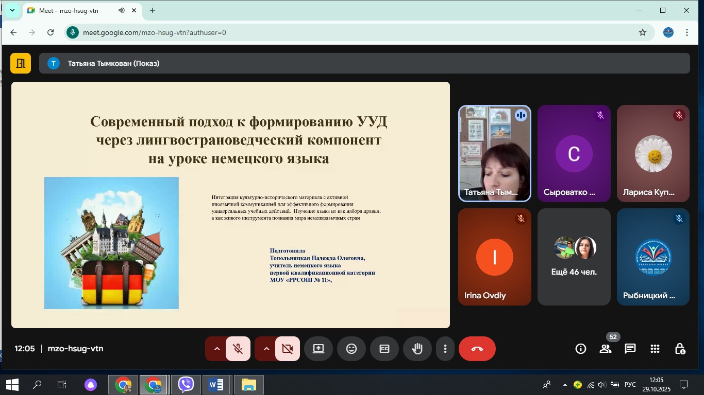Open a new browser tab
The image size is (704, 395).
coord(153,10)
